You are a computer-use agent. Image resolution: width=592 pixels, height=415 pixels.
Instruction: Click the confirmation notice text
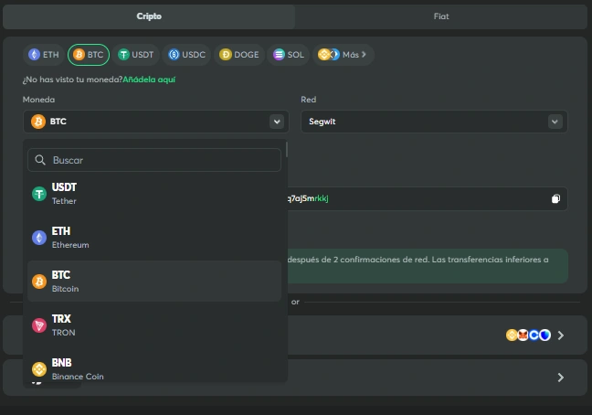pyautogui.click(x=418, y=260)
